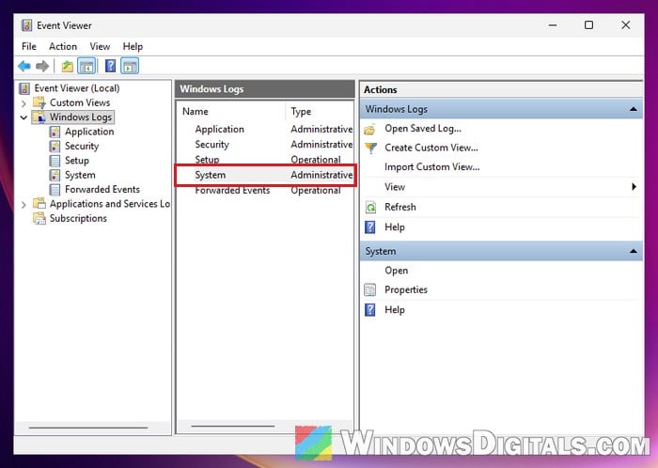Click Custom Views folder icon in tree
Screen dimensions: 658x468
(x=39, y=102)
